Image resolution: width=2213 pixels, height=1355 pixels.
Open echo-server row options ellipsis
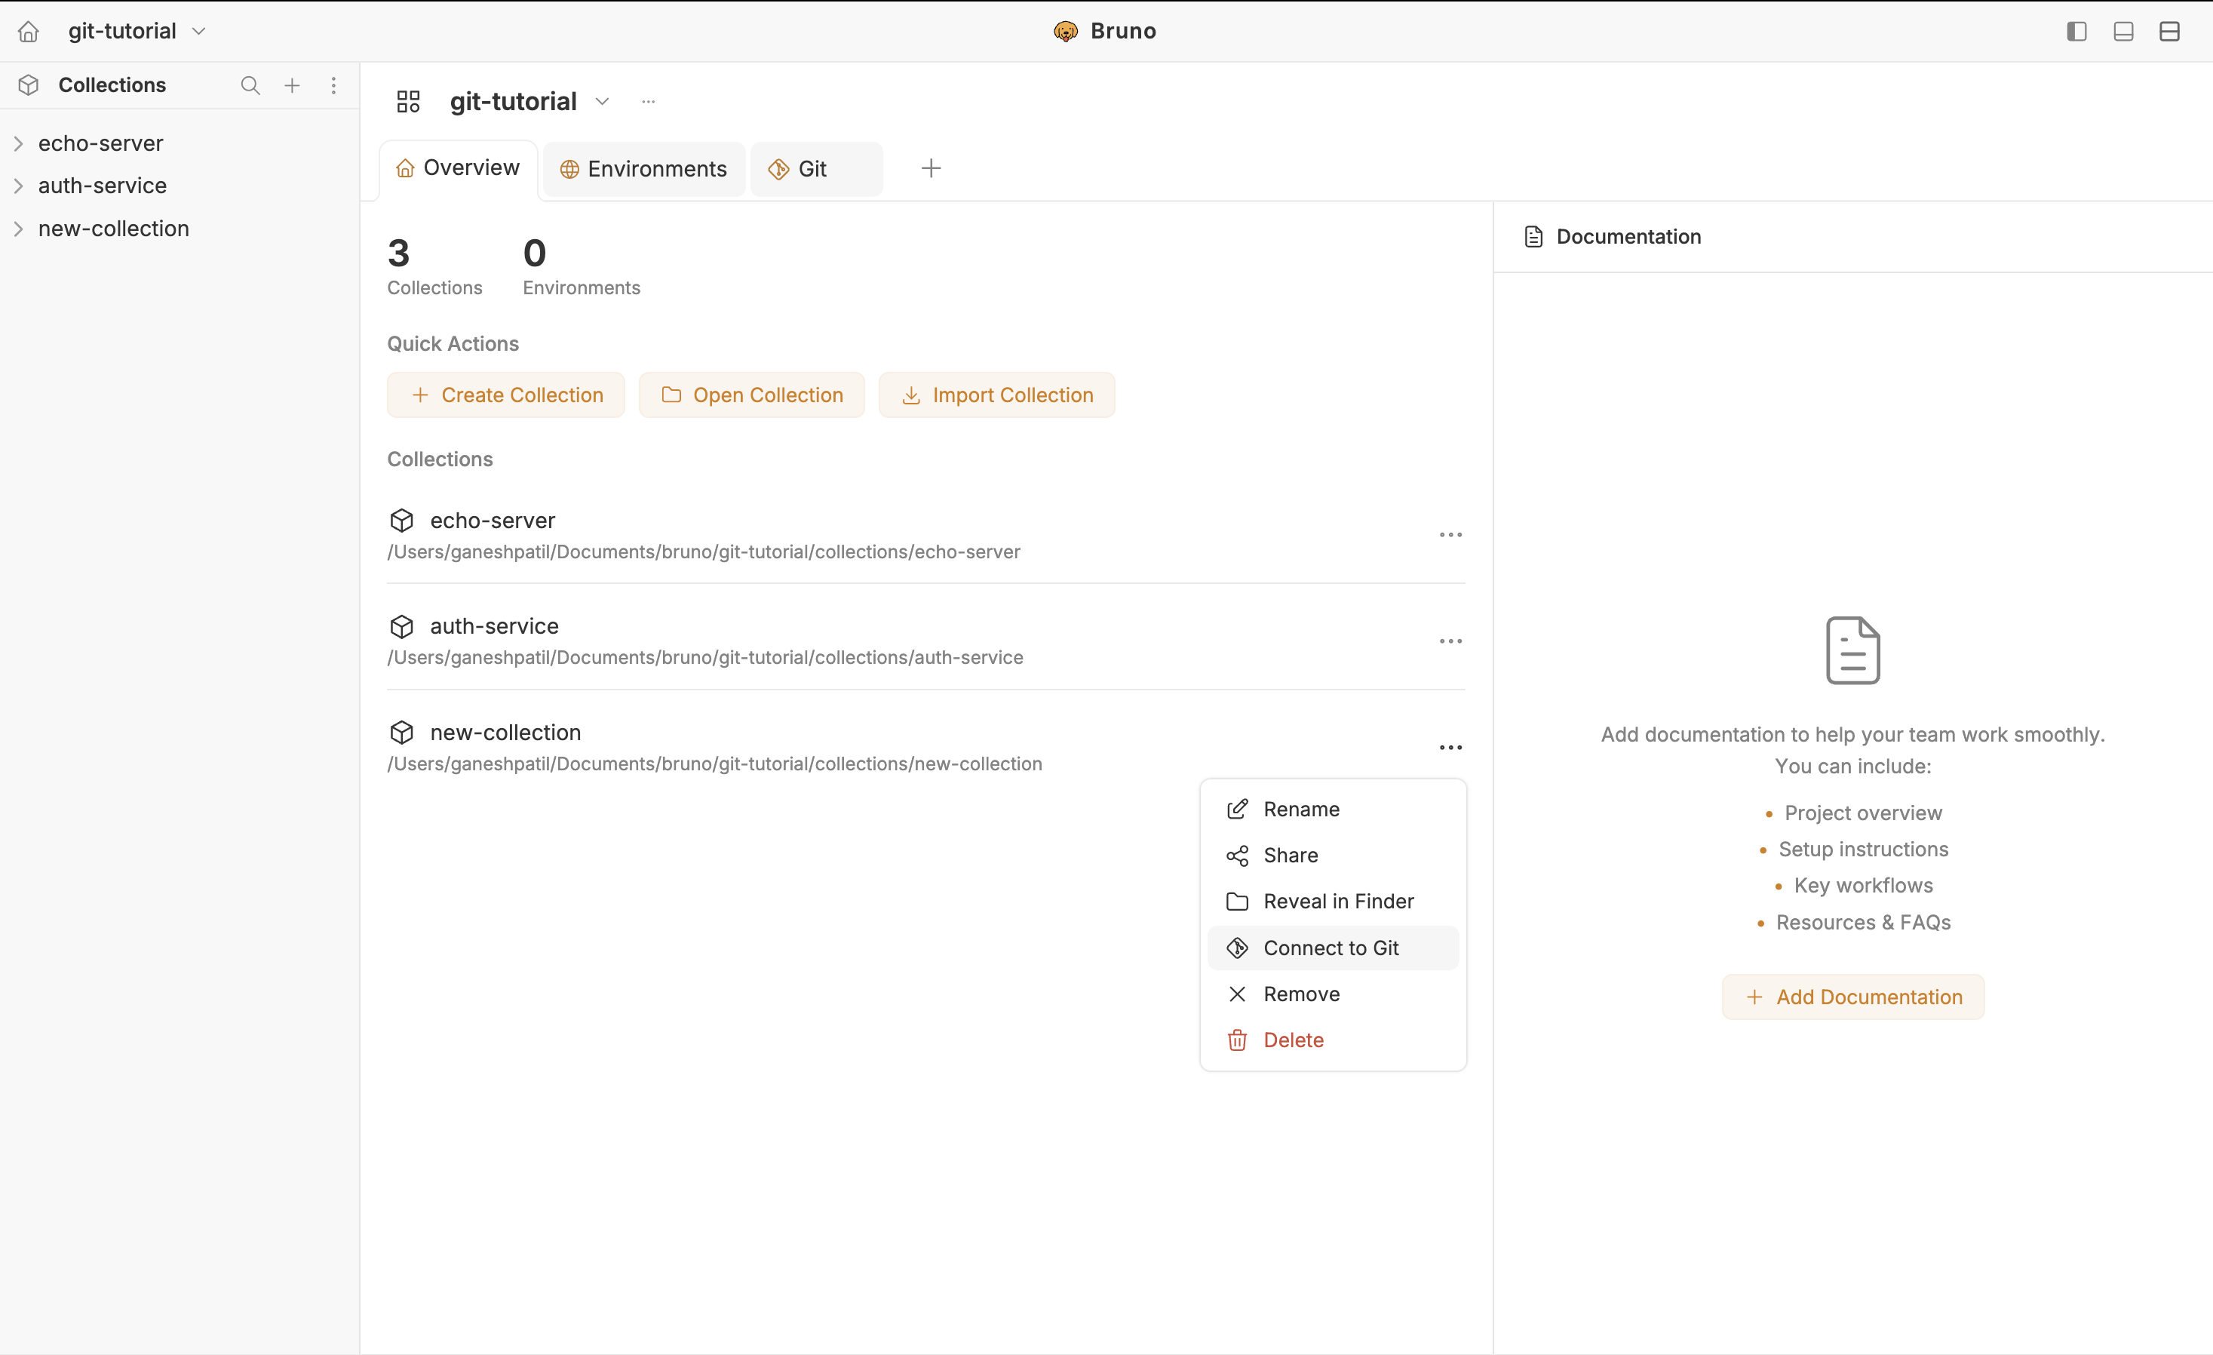coord(1450,536)
